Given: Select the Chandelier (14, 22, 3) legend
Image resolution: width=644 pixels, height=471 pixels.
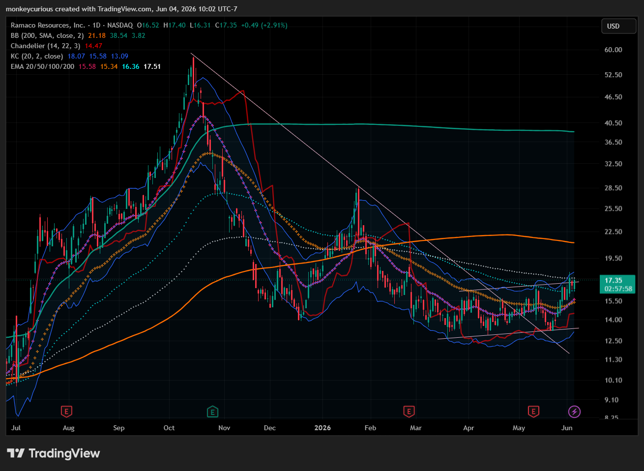Looking at the screenshot, I should tap(46, 46).
